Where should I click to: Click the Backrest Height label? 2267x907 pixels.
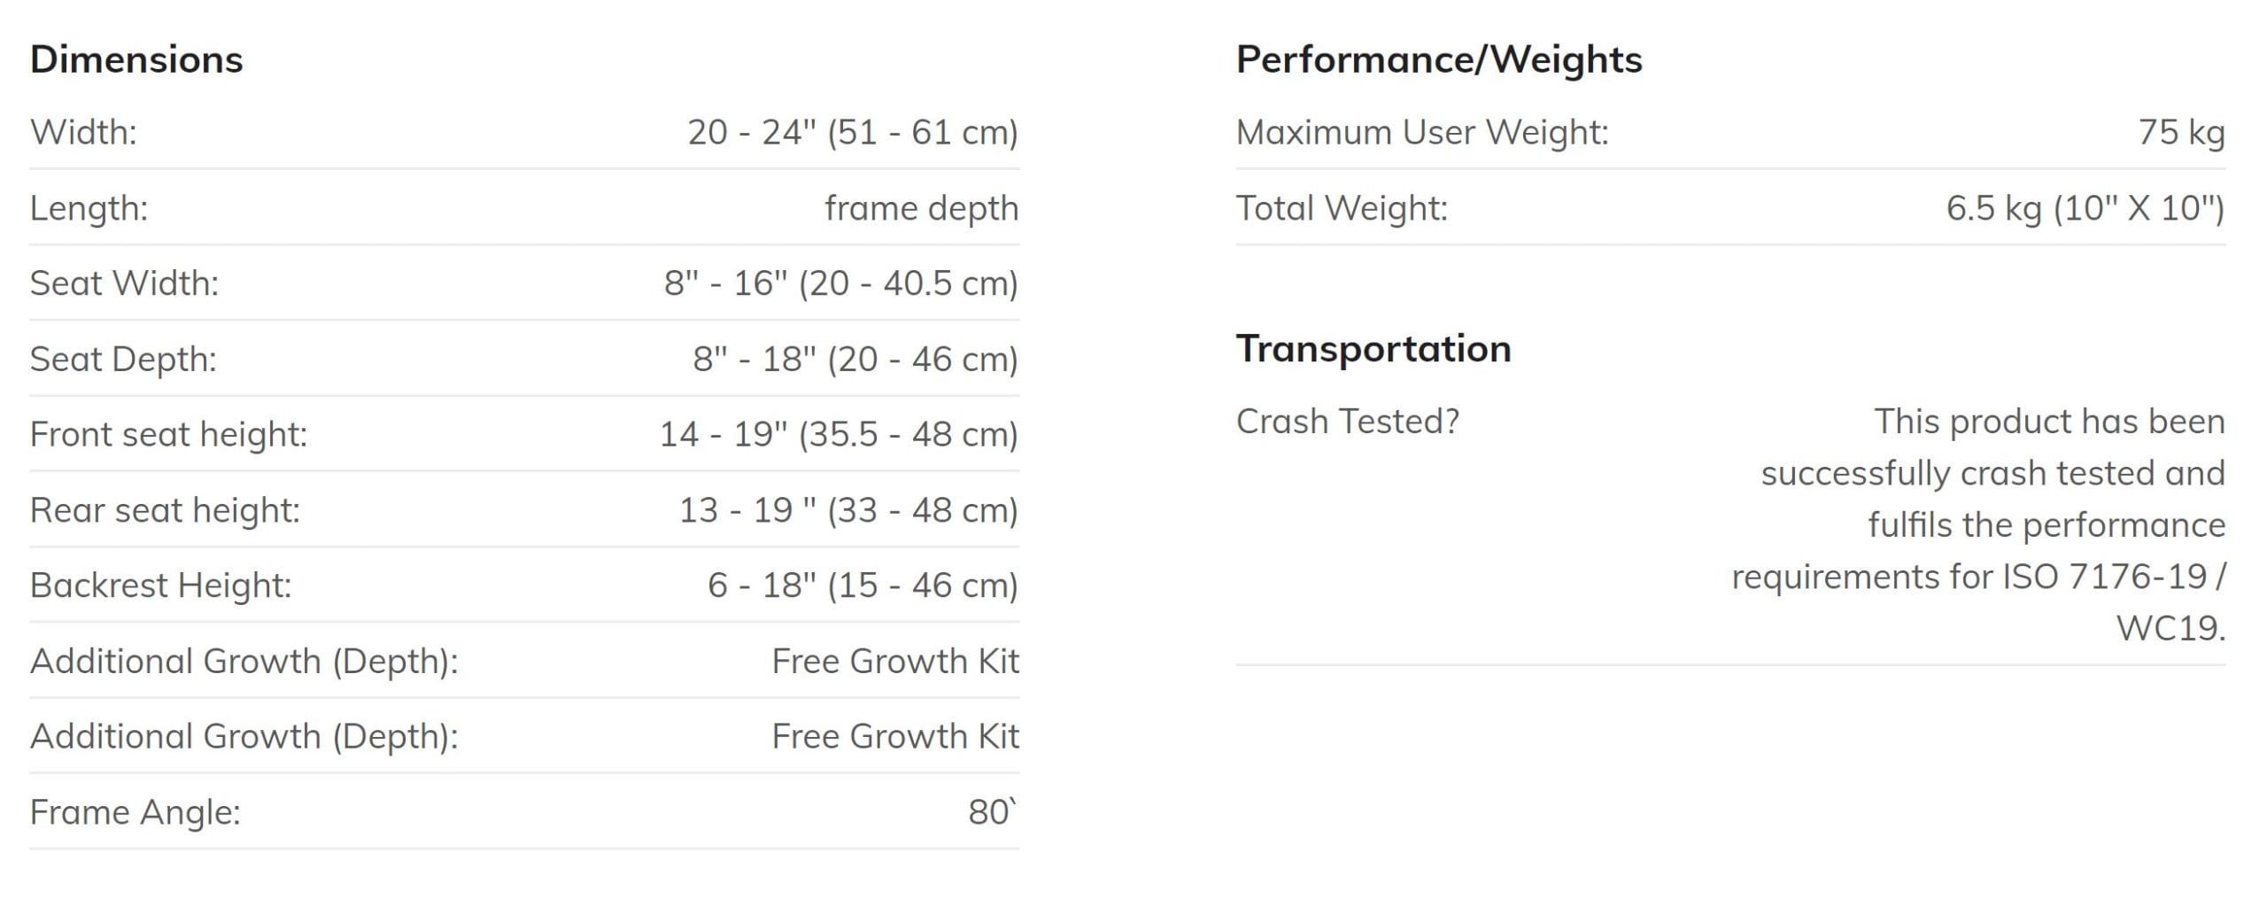click(x=160, y=585)
